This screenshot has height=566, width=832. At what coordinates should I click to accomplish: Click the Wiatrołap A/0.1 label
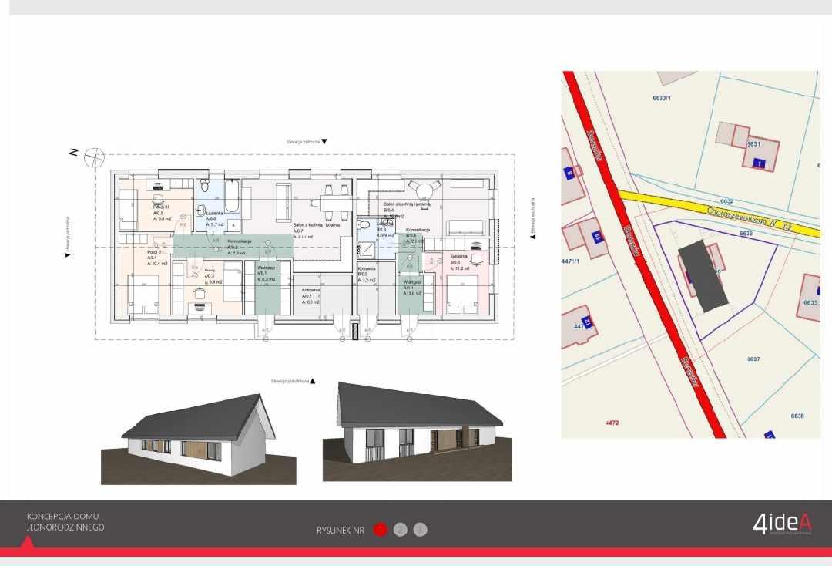[x=266, y=274]
